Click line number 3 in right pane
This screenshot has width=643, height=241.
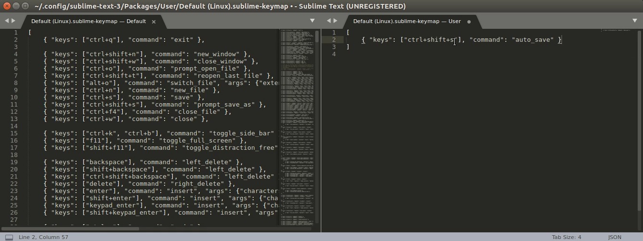pos(334,47)
